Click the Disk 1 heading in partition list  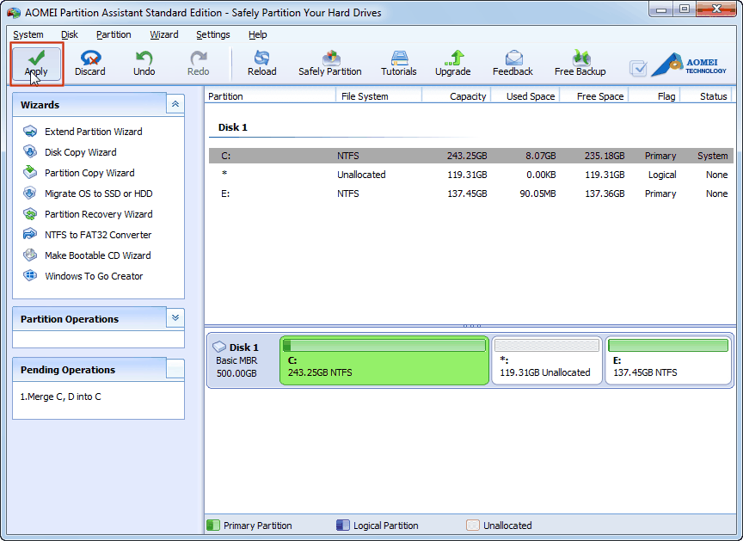[233, 127]
